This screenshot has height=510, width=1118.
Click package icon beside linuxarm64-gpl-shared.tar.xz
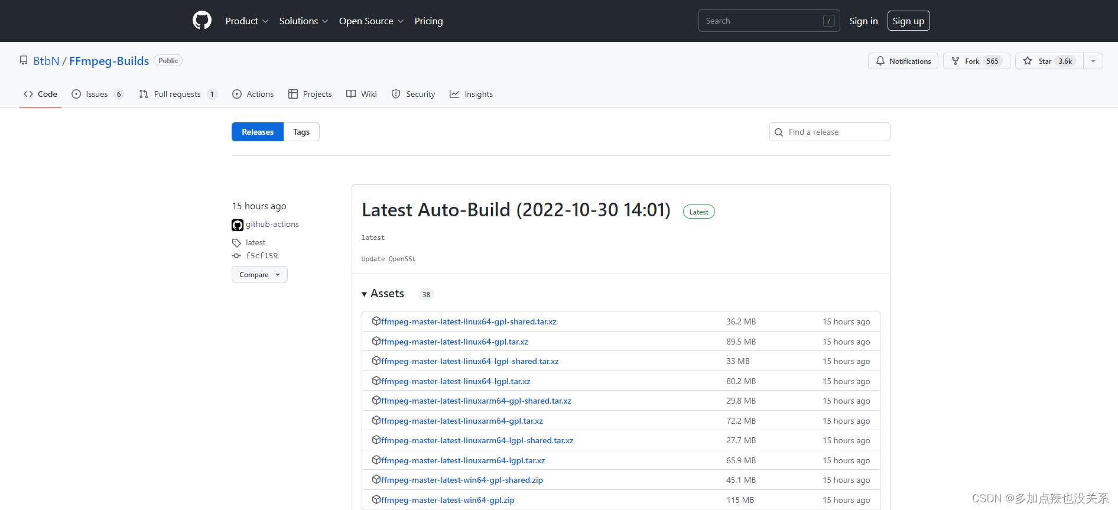pos(376,400)
